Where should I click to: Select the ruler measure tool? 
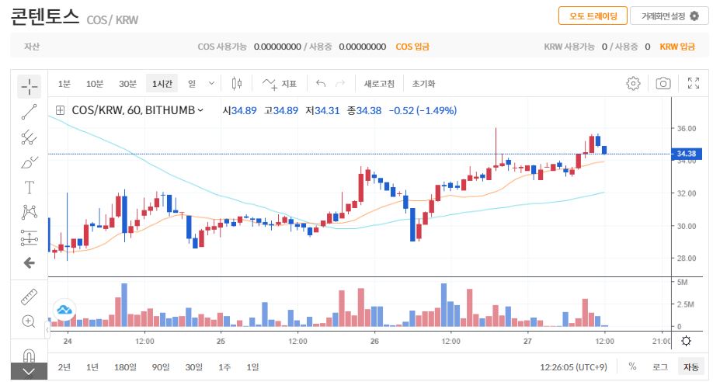(29, 297)
